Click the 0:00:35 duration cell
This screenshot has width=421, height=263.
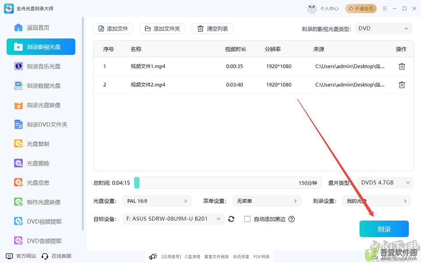(234, 66)
